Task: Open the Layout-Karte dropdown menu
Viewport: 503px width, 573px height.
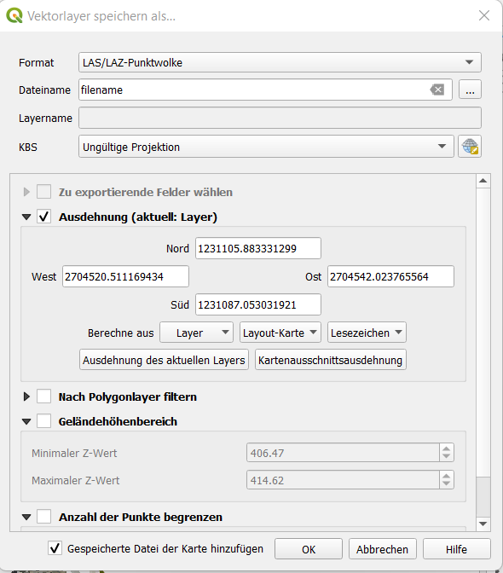Action: point(280,333)
